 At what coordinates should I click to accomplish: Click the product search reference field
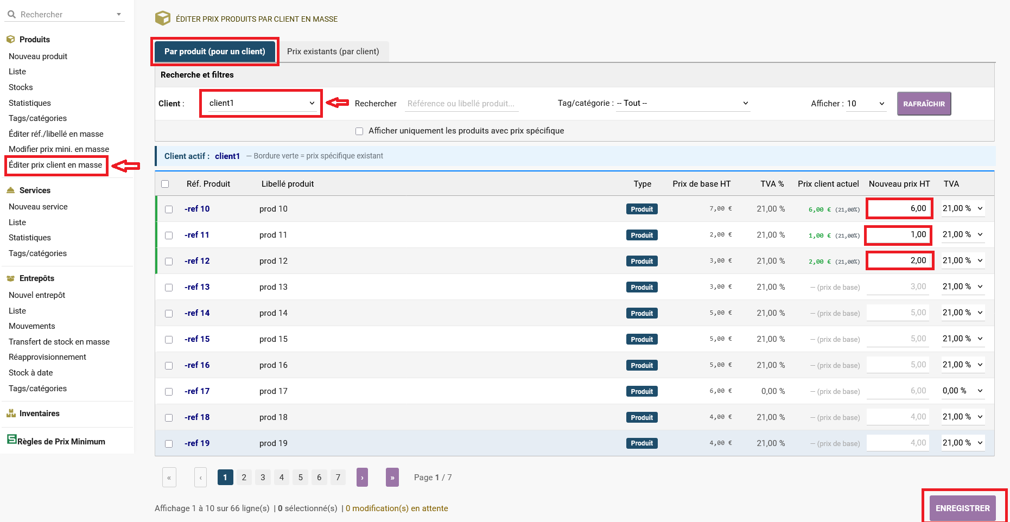461,104
